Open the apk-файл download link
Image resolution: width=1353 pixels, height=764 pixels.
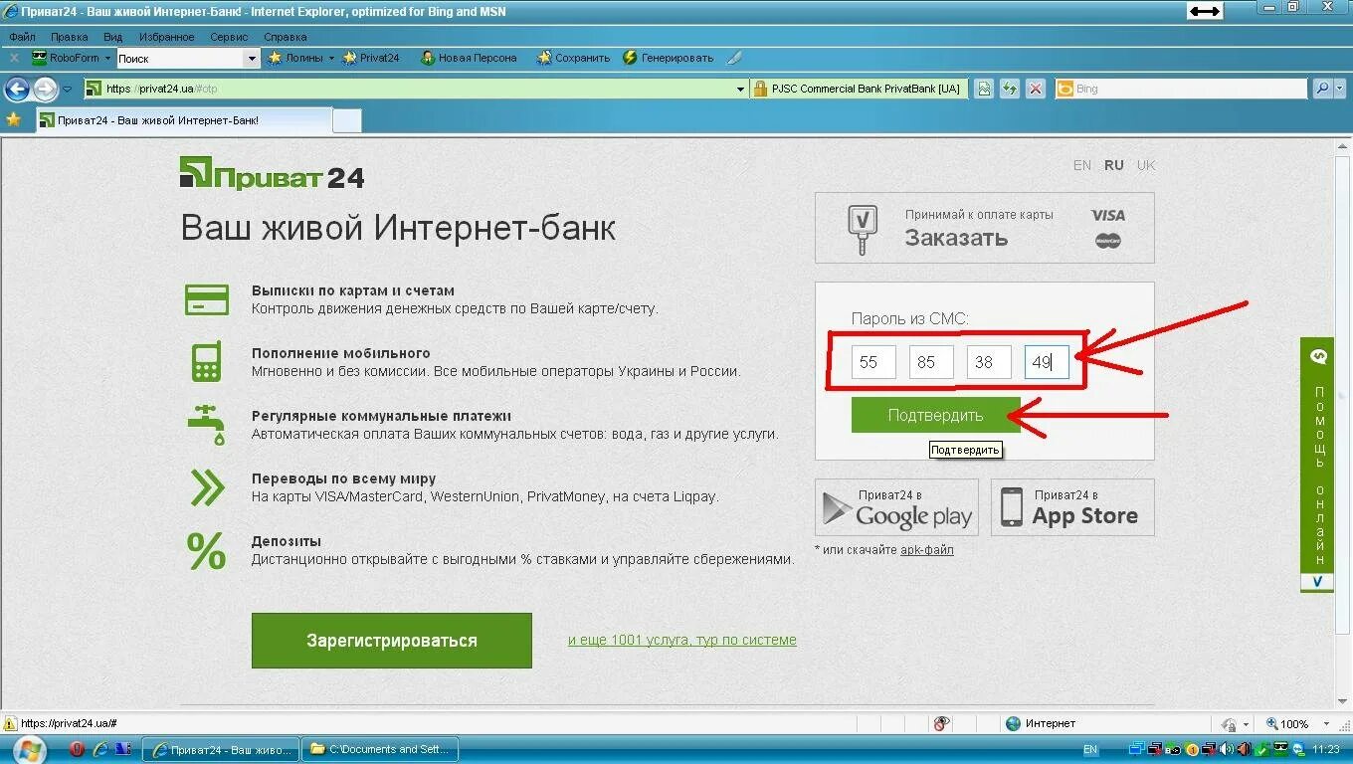click(927, 549)
